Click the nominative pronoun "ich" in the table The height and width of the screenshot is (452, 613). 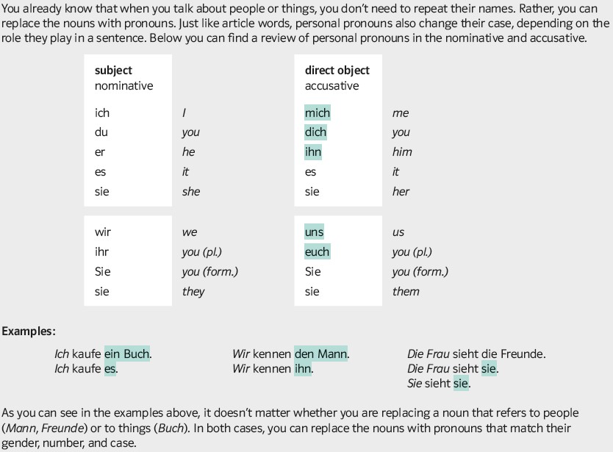click(x=102, y=113)
